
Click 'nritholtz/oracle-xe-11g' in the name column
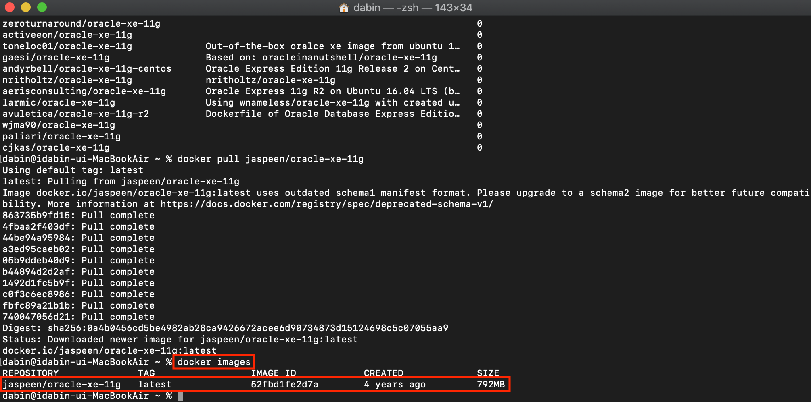(x=67, y=80)
